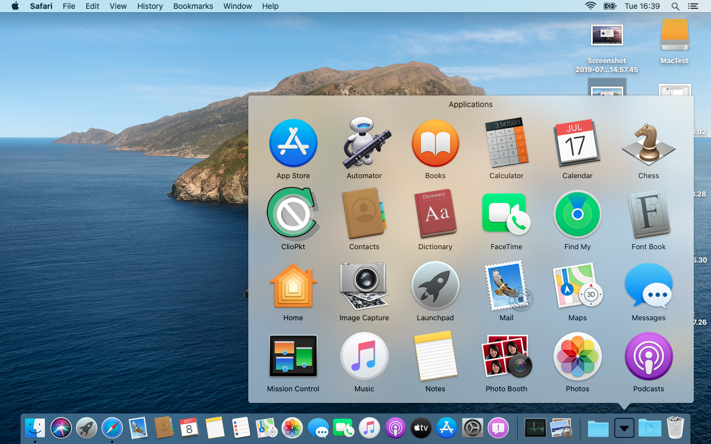Launch Podcasts from the Applications grid
This screenshot has width=711, height=444.
(x=649, y=356)
